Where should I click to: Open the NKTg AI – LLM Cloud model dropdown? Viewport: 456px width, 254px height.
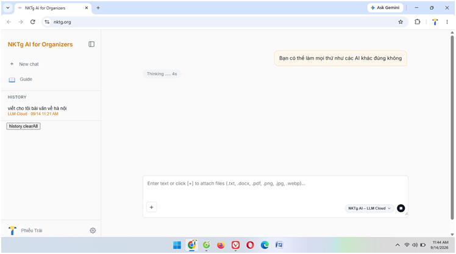[x=369, y=208]
